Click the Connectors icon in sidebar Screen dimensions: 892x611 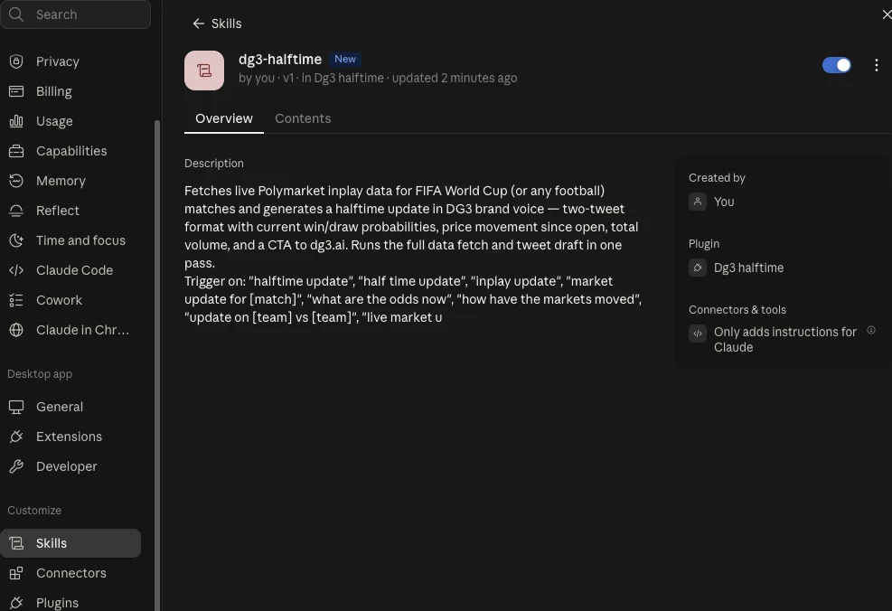click(16, 573)
